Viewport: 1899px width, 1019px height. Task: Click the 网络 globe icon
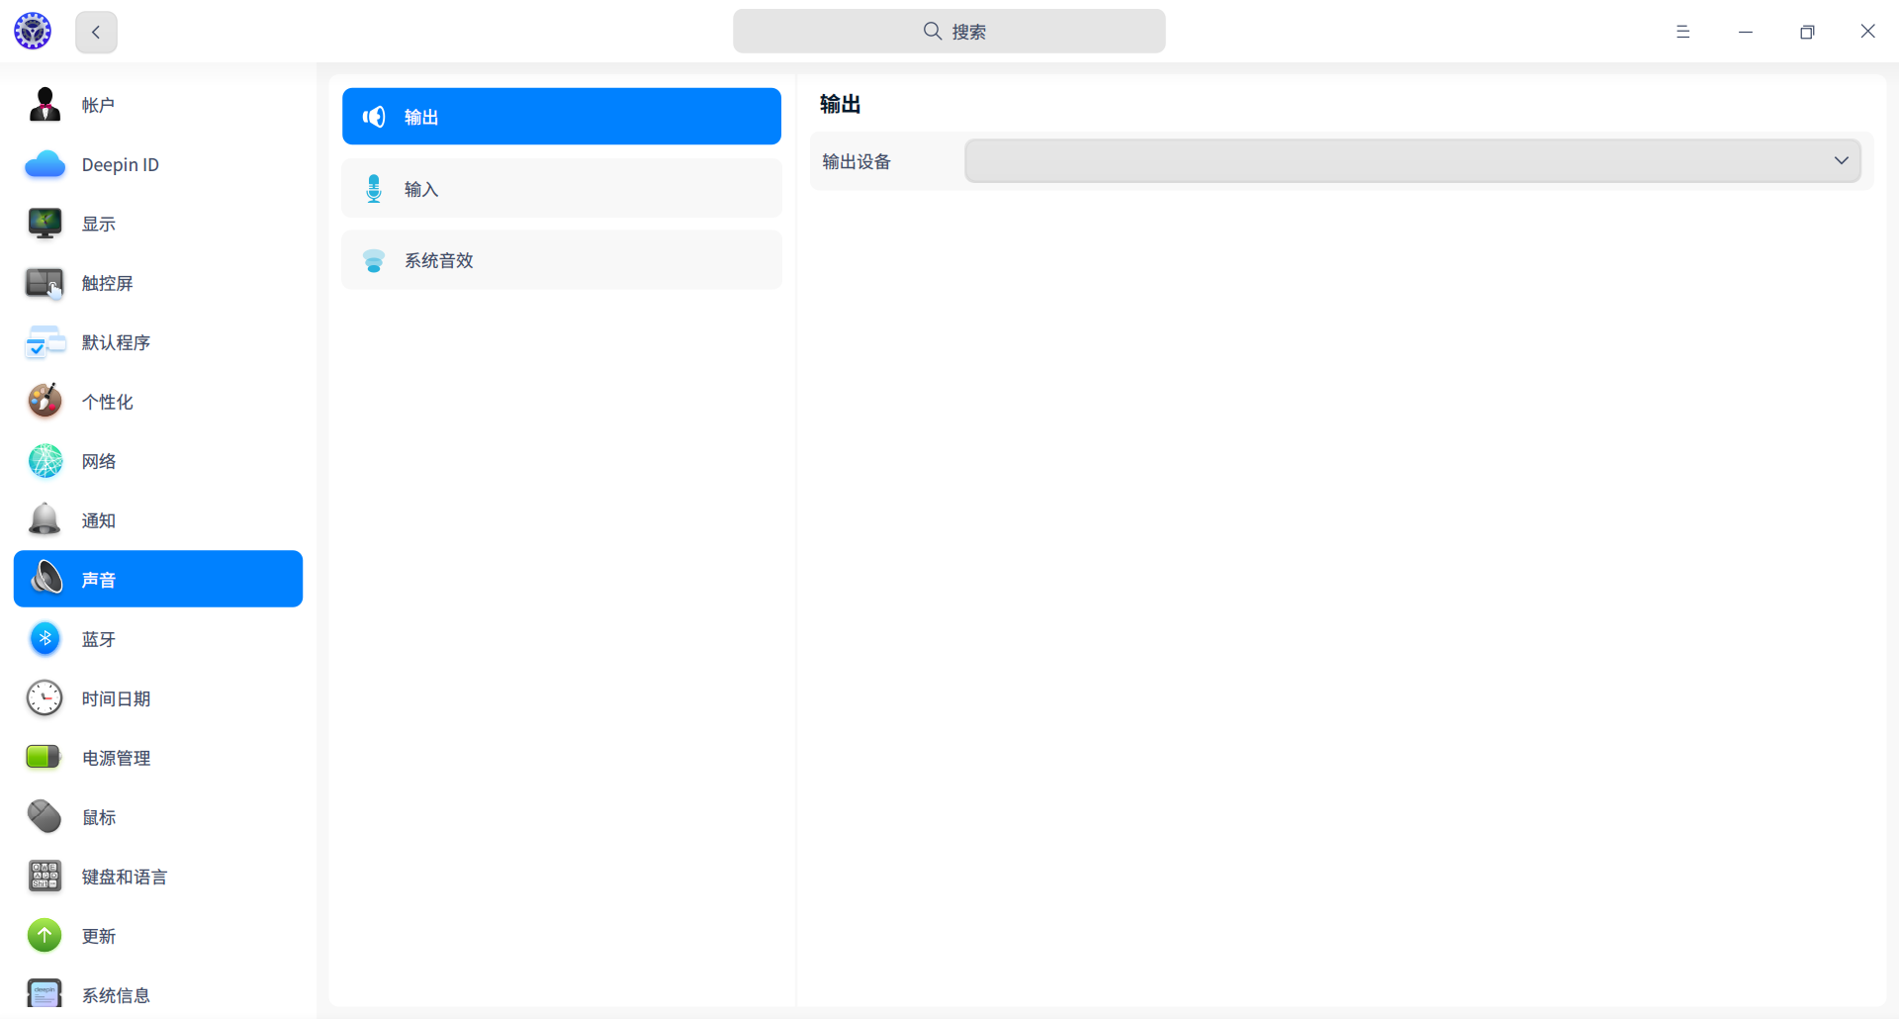click(x=45, y=461)
